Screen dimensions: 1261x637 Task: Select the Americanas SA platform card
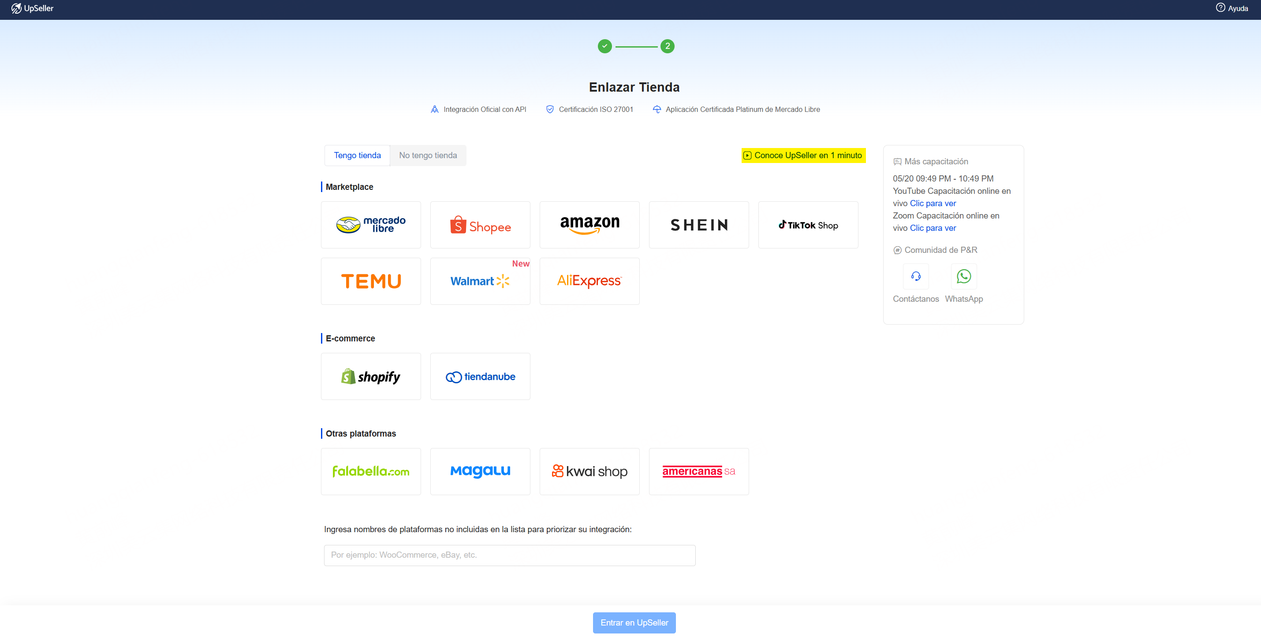(x=698, y=472)
